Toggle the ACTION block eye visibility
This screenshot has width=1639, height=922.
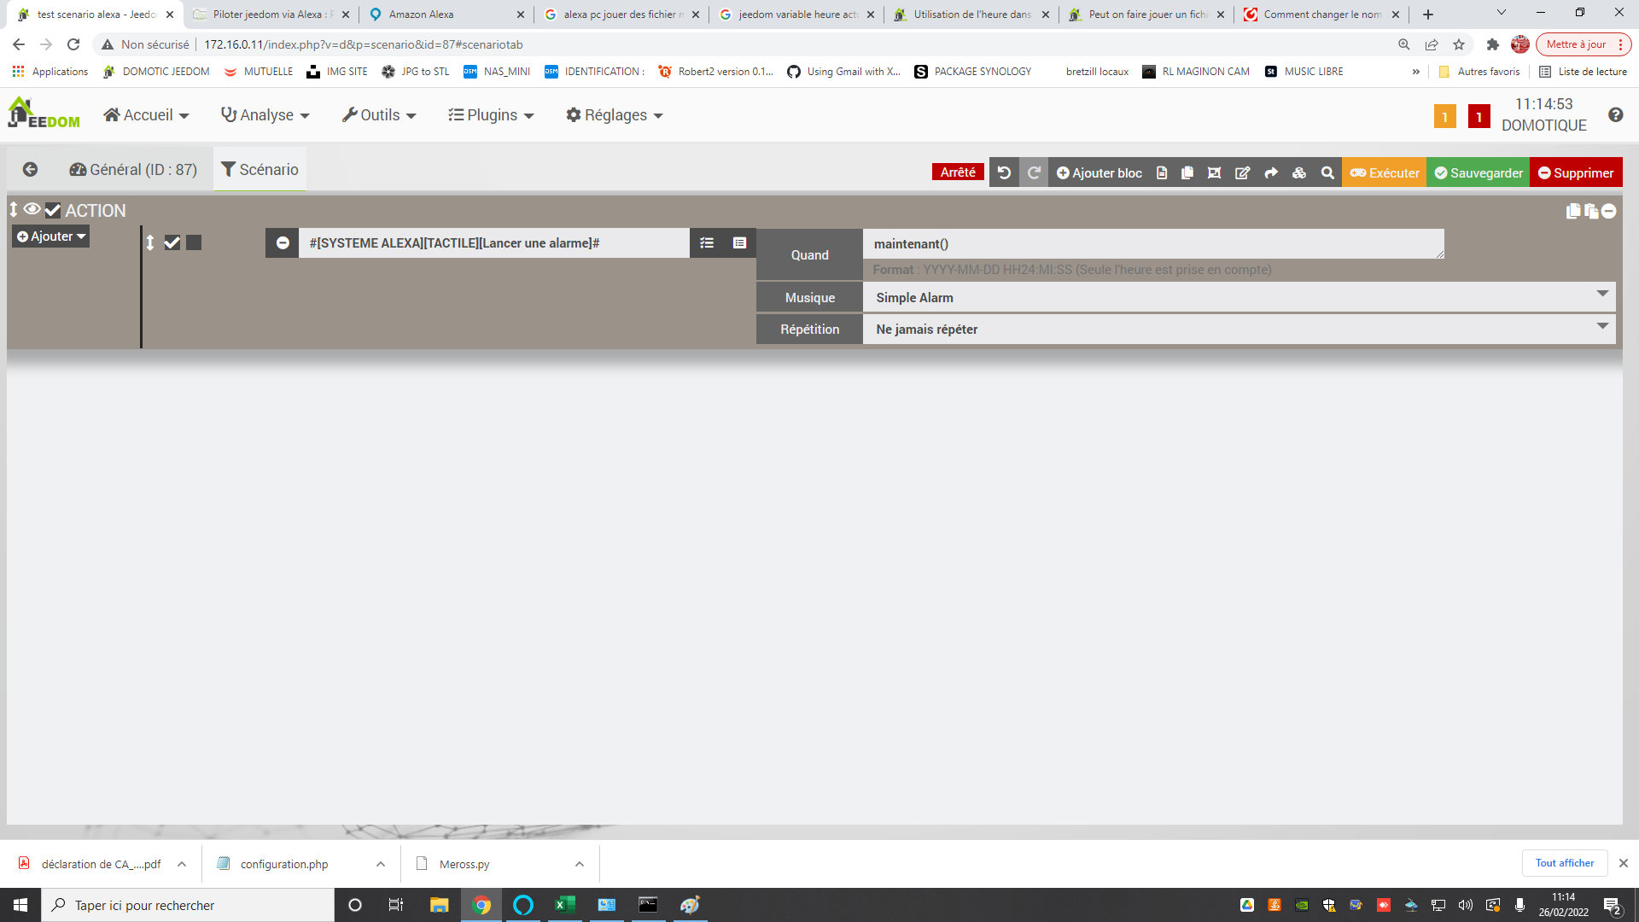click(32, 209)
